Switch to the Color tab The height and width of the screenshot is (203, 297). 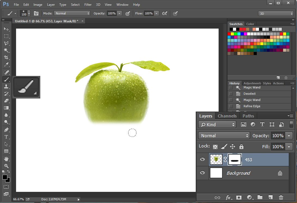click(x=250, y=24)
